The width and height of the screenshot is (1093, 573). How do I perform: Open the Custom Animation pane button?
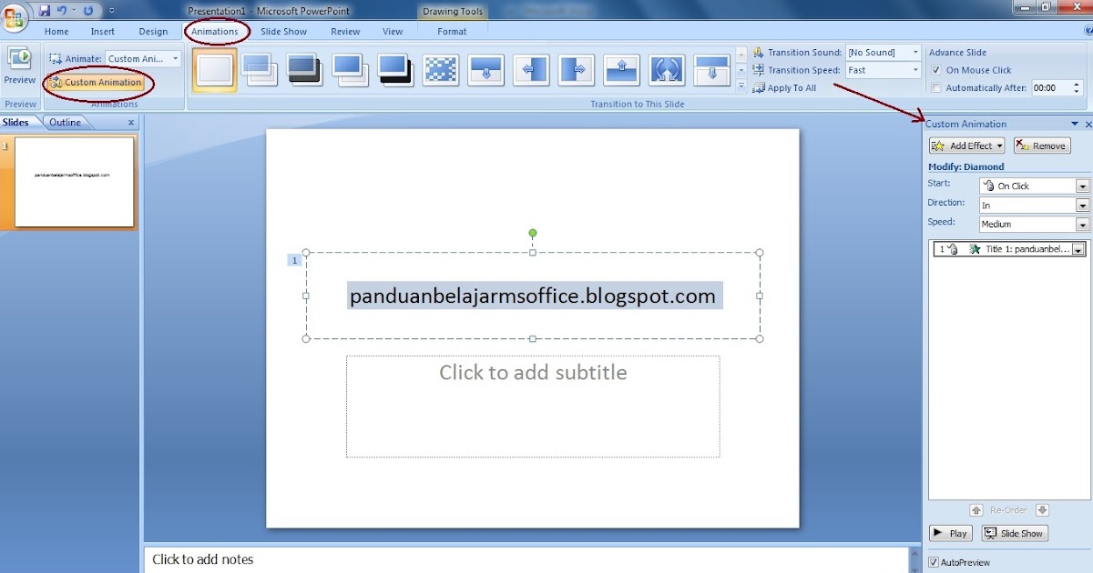click(96, 83)
